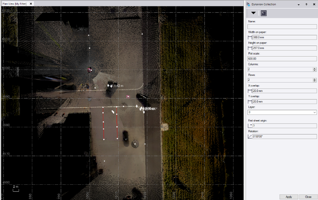Click the First sheet origin point-picker icon

[249, 125]
